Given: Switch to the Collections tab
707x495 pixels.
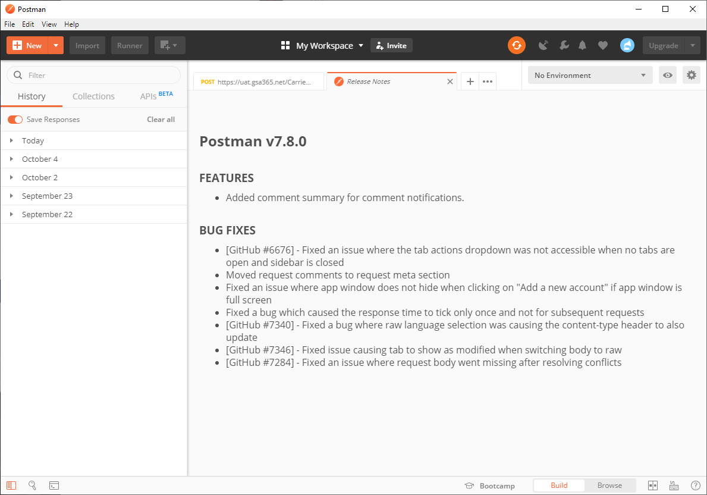Looking at the screenshot, I should point(93,96).
